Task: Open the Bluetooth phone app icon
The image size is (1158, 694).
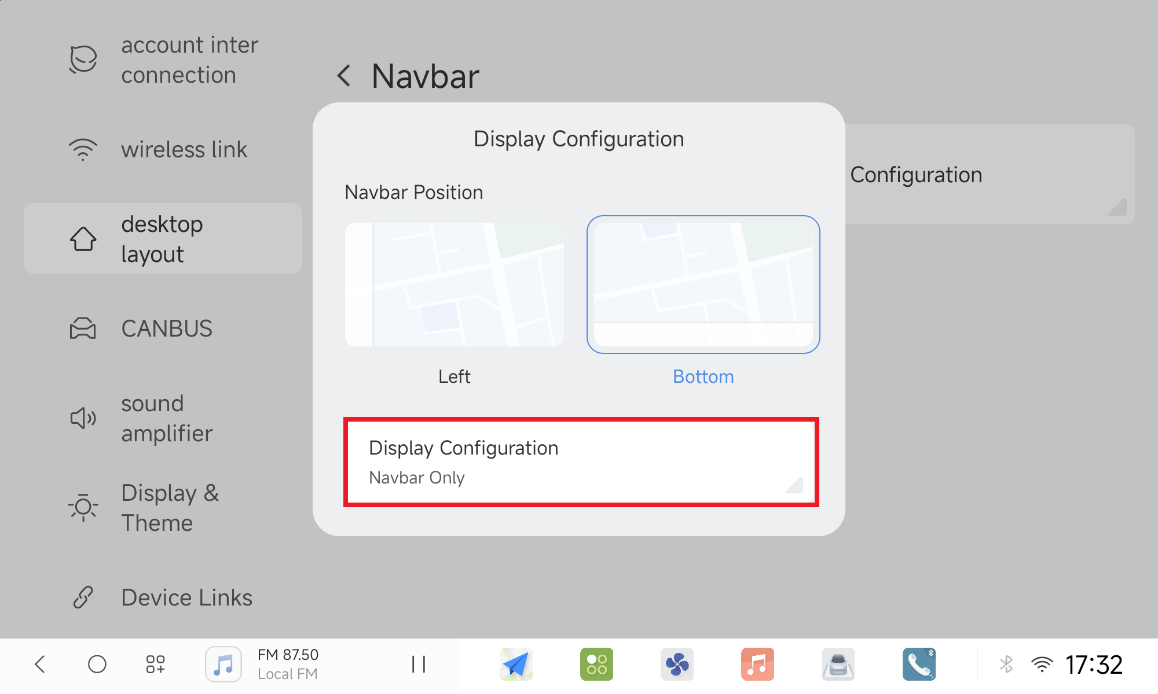Action: pyautogui.click(x=918, y=664)
